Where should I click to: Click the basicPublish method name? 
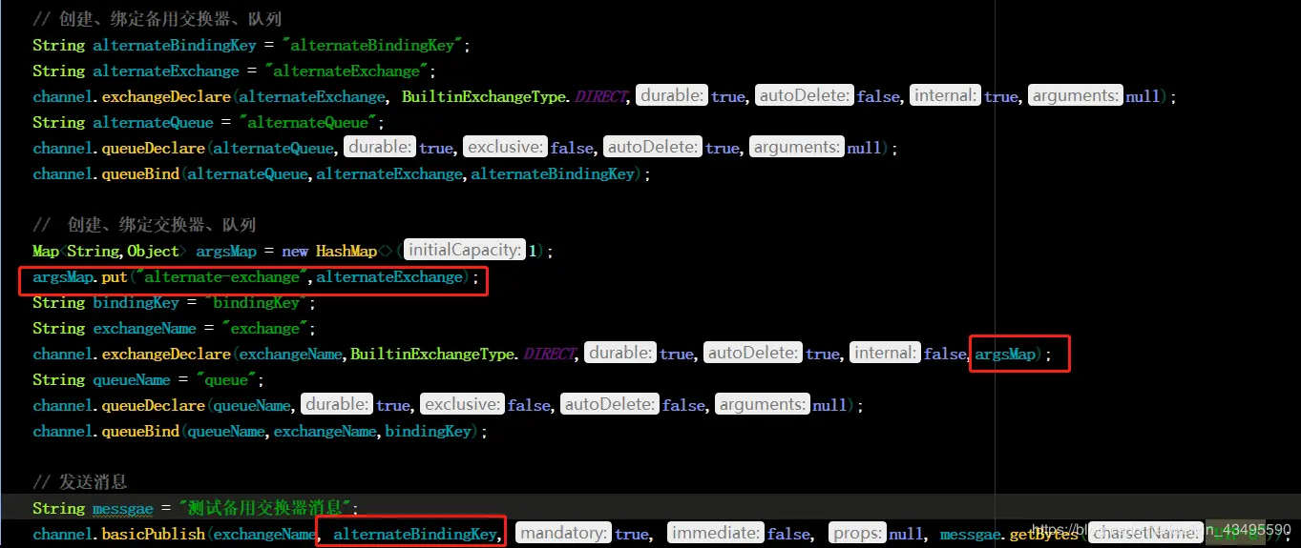coord(153,534)
